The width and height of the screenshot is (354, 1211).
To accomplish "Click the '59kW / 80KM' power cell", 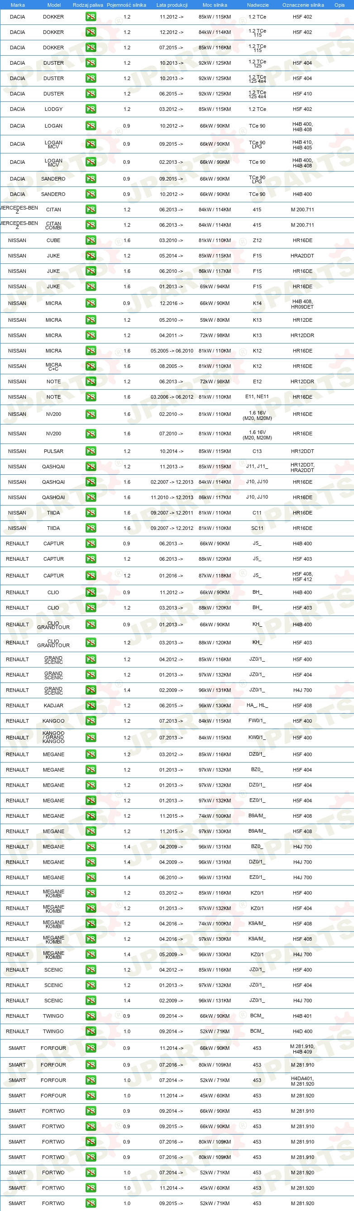I will click(x=215, y=320).
